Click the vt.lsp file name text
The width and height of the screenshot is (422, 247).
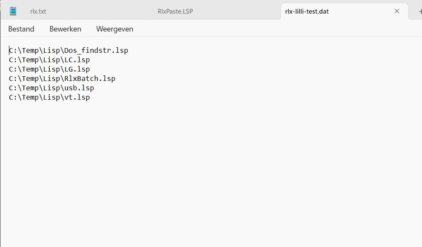77,98
